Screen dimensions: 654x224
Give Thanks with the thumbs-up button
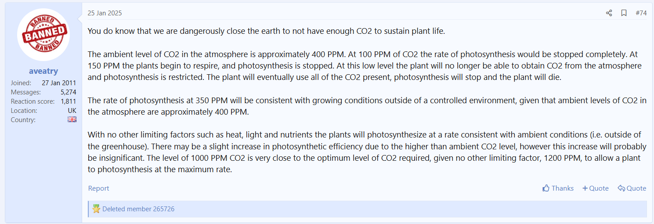[558, 188]
